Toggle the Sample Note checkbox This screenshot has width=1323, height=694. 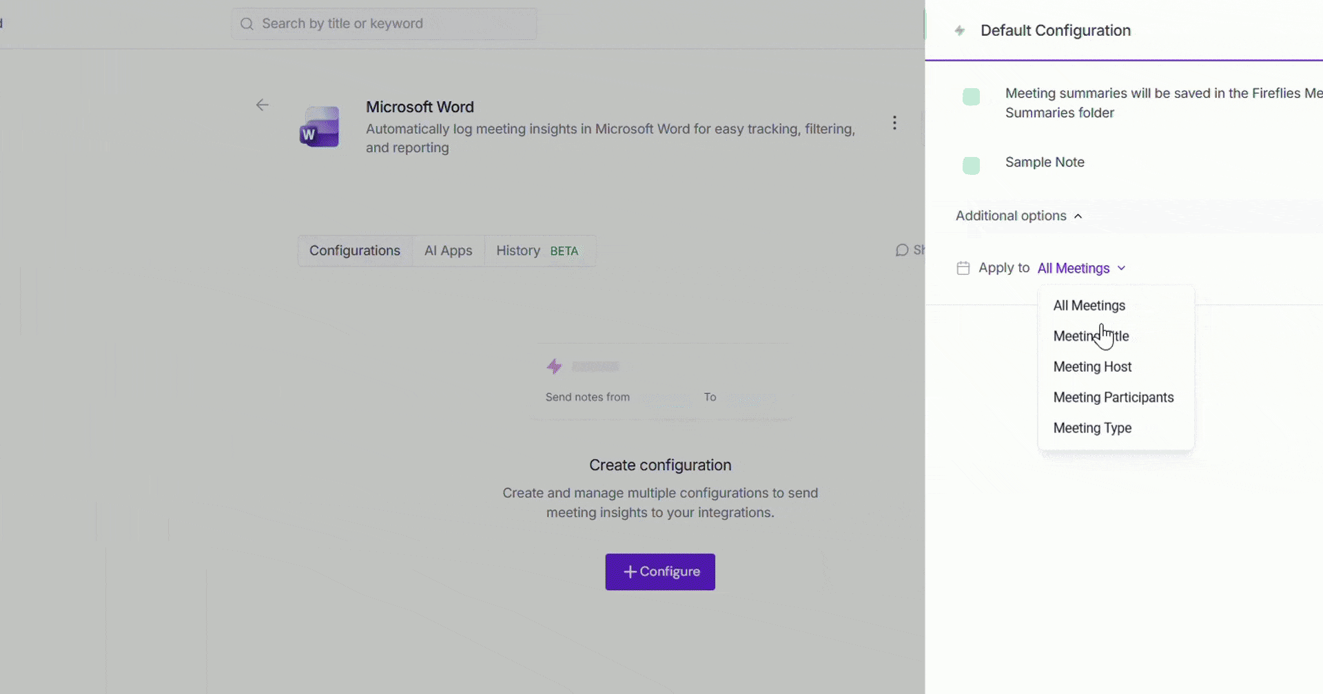click(x=971, y=165)
